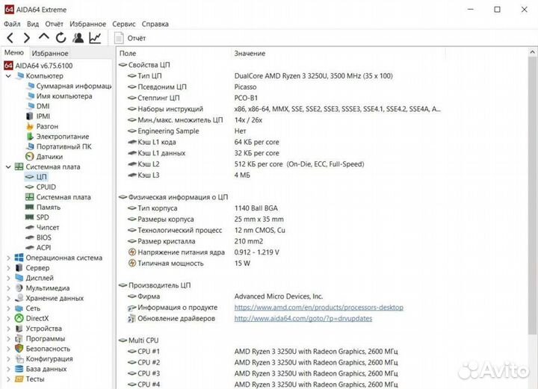The image size is (538, 389).
Task: Open the Чипсет tree item
Action: pyautogui.click(x=42, y=228)
